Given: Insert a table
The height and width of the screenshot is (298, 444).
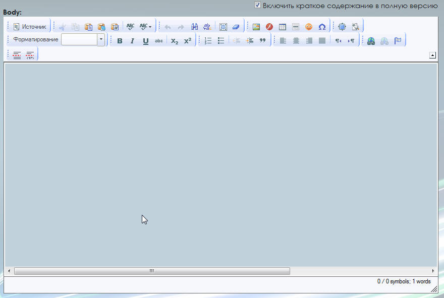Looking at the screenshot, I should [283, 27].
